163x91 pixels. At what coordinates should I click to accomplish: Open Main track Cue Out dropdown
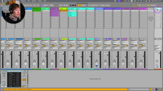158,47
